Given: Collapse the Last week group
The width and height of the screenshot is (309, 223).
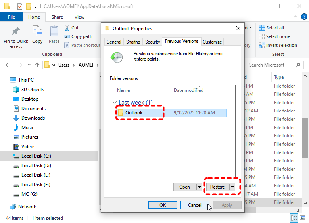Looking at the screenshot, I should click(115, 102).
